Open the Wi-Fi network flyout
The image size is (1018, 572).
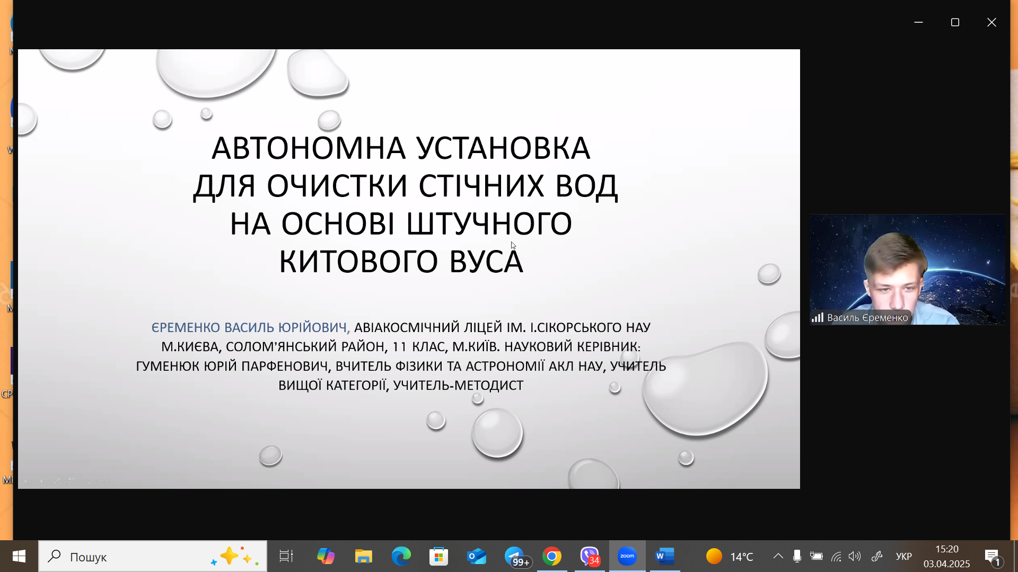836,556
